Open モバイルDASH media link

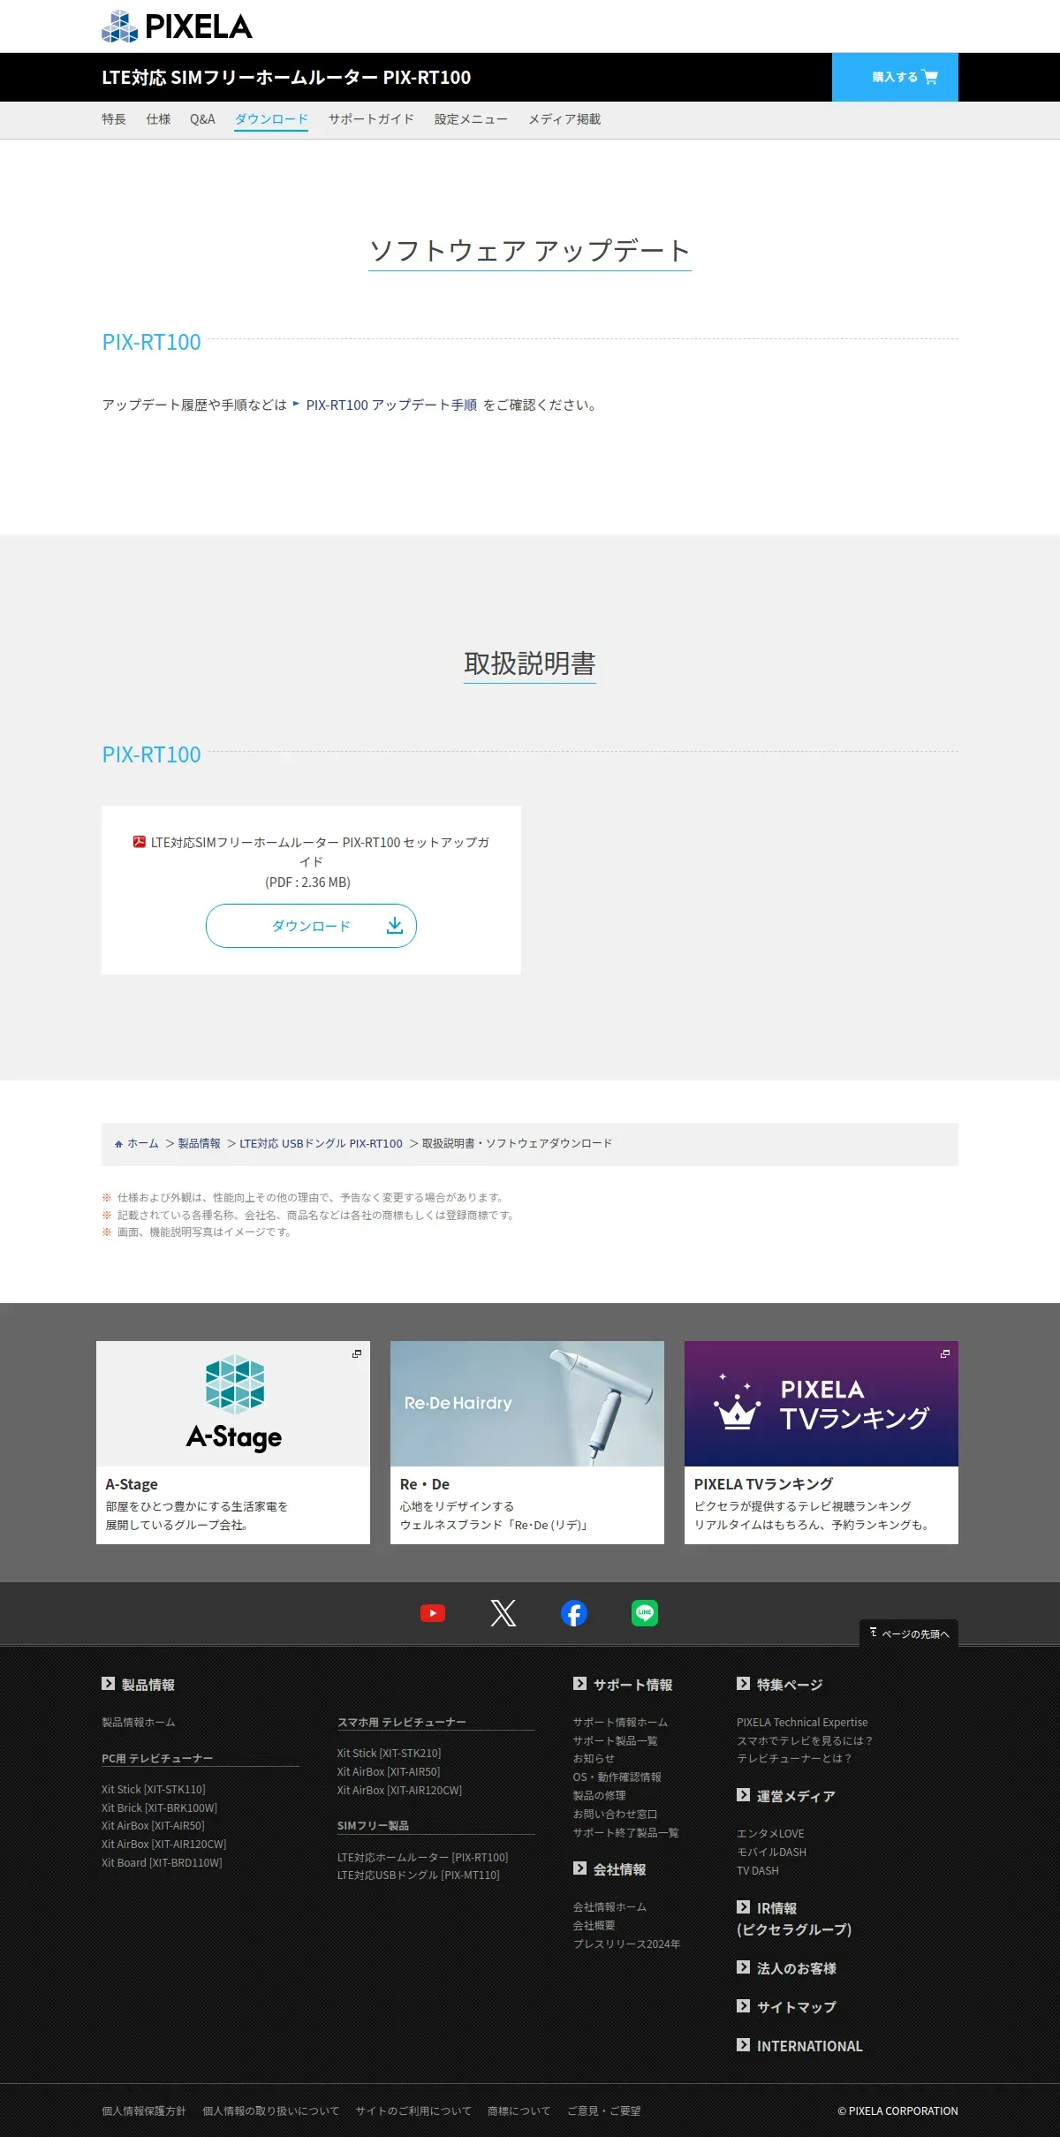click(x=771, y=1852)
